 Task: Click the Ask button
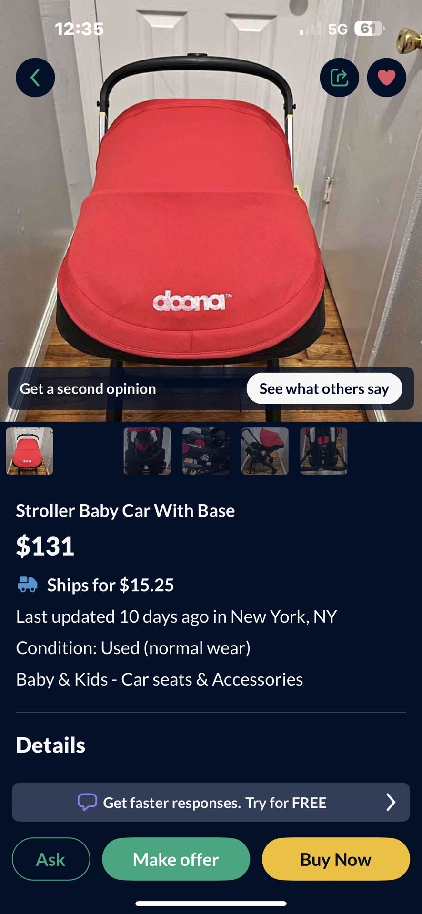[51, 859]
